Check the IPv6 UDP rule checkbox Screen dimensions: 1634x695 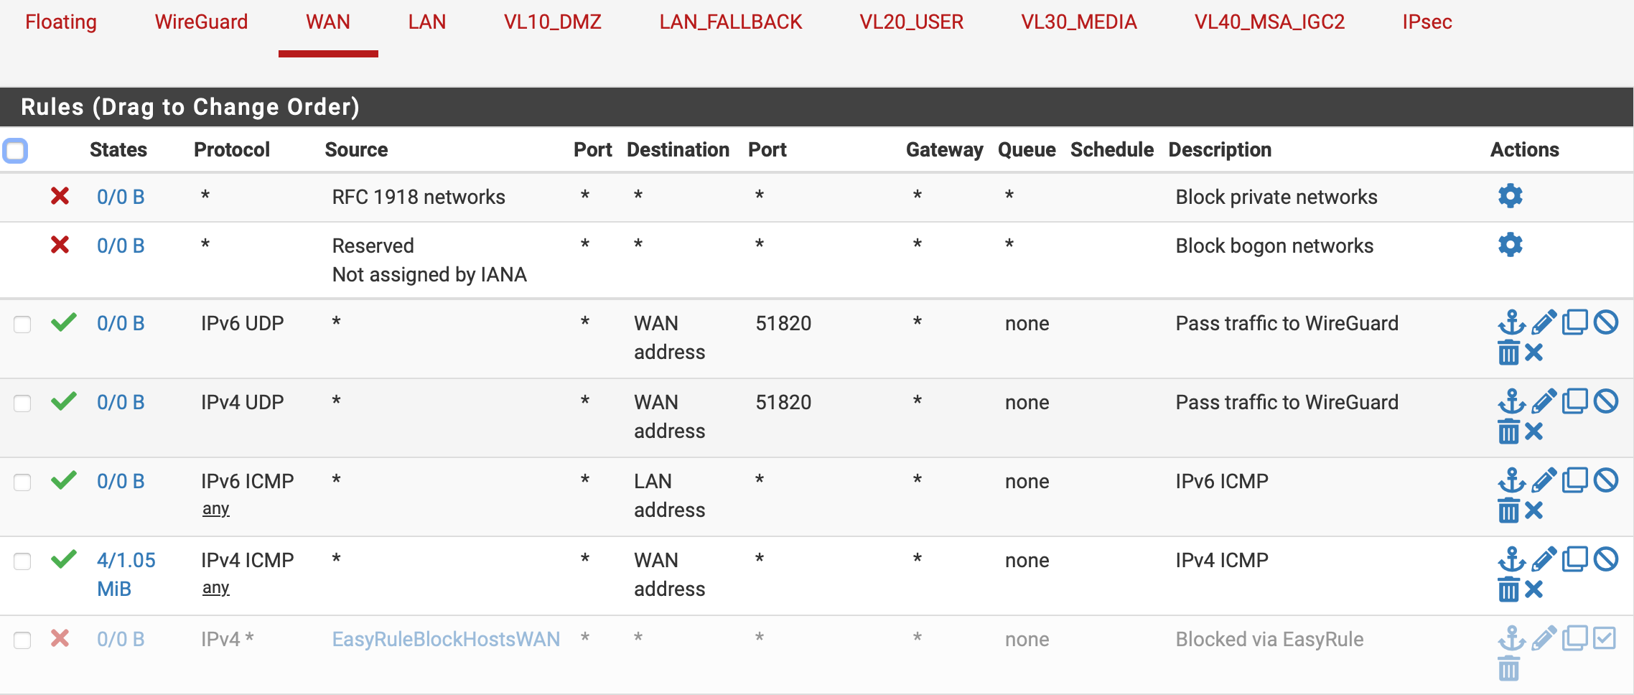(x=22, y=324)
